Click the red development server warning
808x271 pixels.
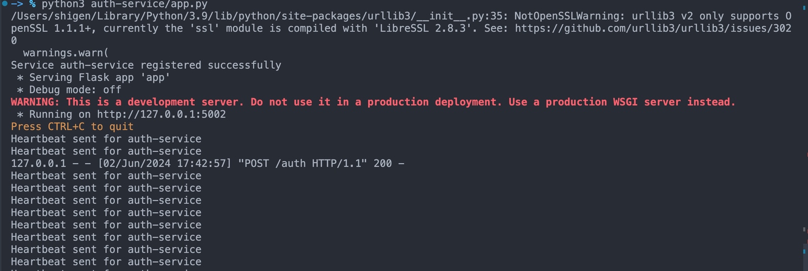point(373,102)
